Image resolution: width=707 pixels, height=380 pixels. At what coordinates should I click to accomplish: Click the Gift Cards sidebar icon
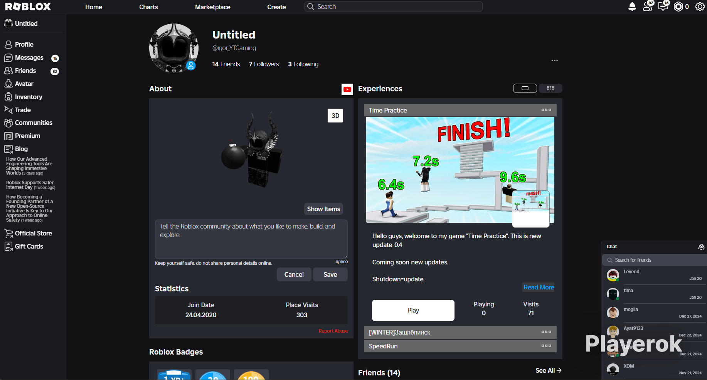[8, 247]
